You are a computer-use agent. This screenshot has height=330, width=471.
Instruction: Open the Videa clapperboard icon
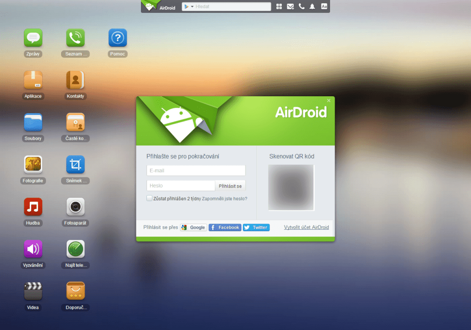click(33, 291)
